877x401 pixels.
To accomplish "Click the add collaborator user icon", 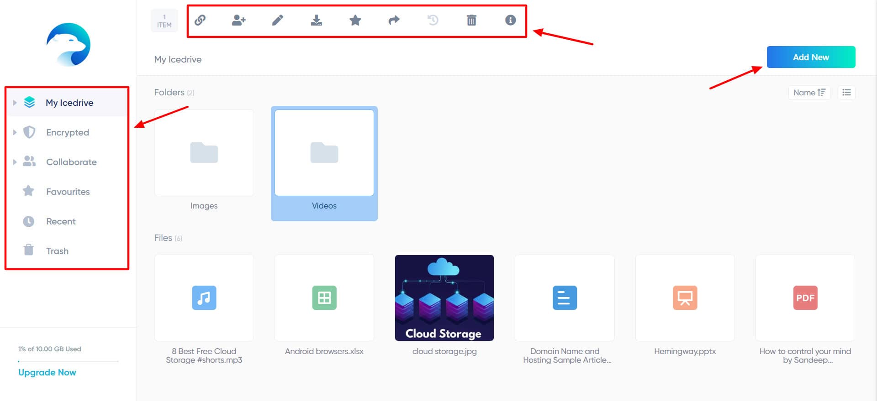I will (x=238, y=20).
